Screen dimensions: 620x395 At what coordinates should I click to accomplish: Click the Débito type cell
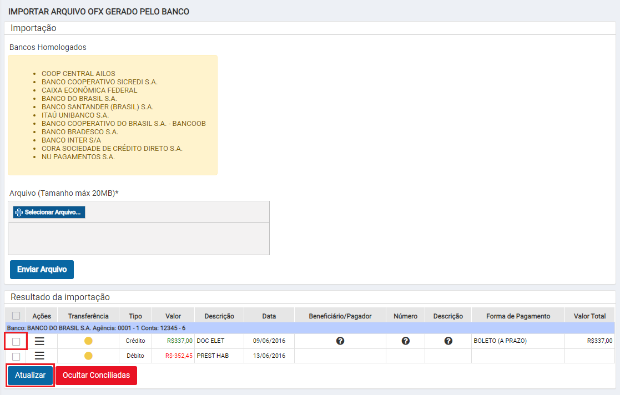pos(135,356)
